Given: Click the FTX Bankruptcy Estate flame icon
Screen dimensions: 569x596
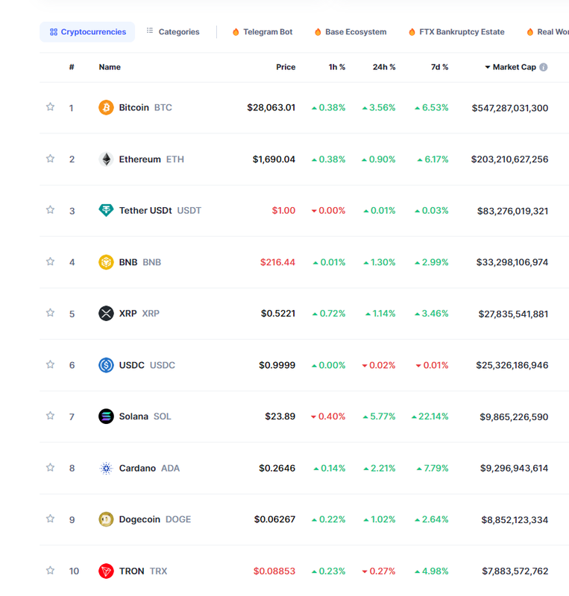Looking at the screenshot, I should coord(412,32).
